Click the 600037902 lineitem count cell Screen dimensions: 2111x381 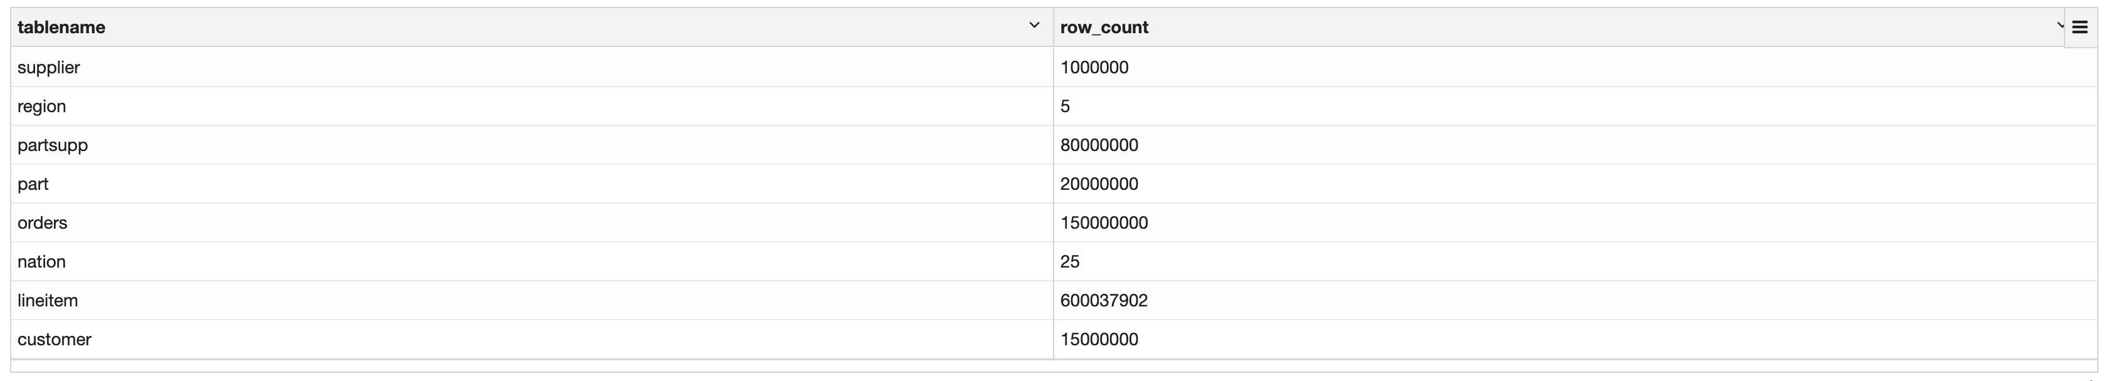[1104, 301]
